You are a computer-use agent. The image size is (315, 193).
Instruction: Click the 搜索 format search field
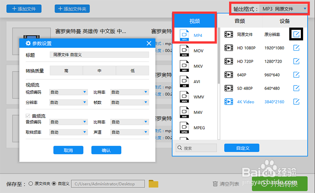coord(196,148)
